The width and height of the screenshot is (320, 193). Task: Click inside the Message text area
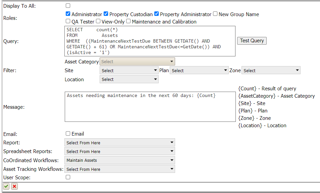(x=150, y=107)
